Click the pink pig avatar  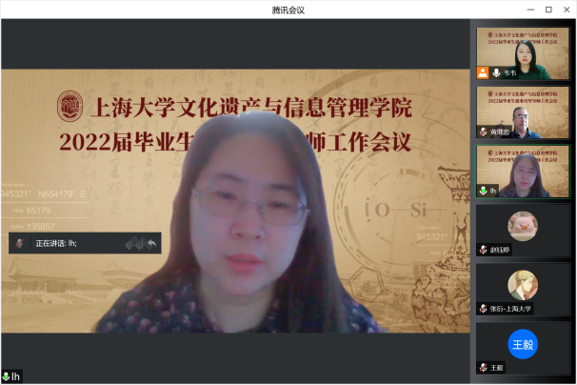[523, 226]
